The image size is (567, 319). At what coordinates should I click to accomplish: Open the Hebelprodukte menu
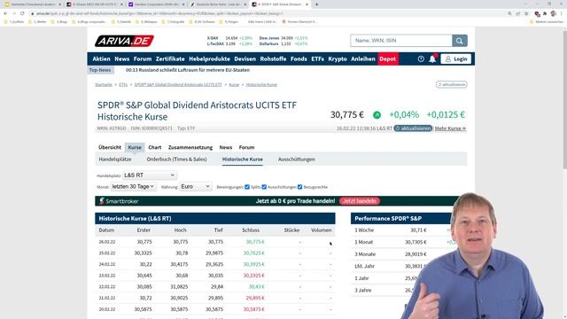209,58
